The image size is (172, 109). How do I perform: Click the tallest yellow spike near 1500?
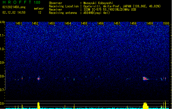point(165,105)
